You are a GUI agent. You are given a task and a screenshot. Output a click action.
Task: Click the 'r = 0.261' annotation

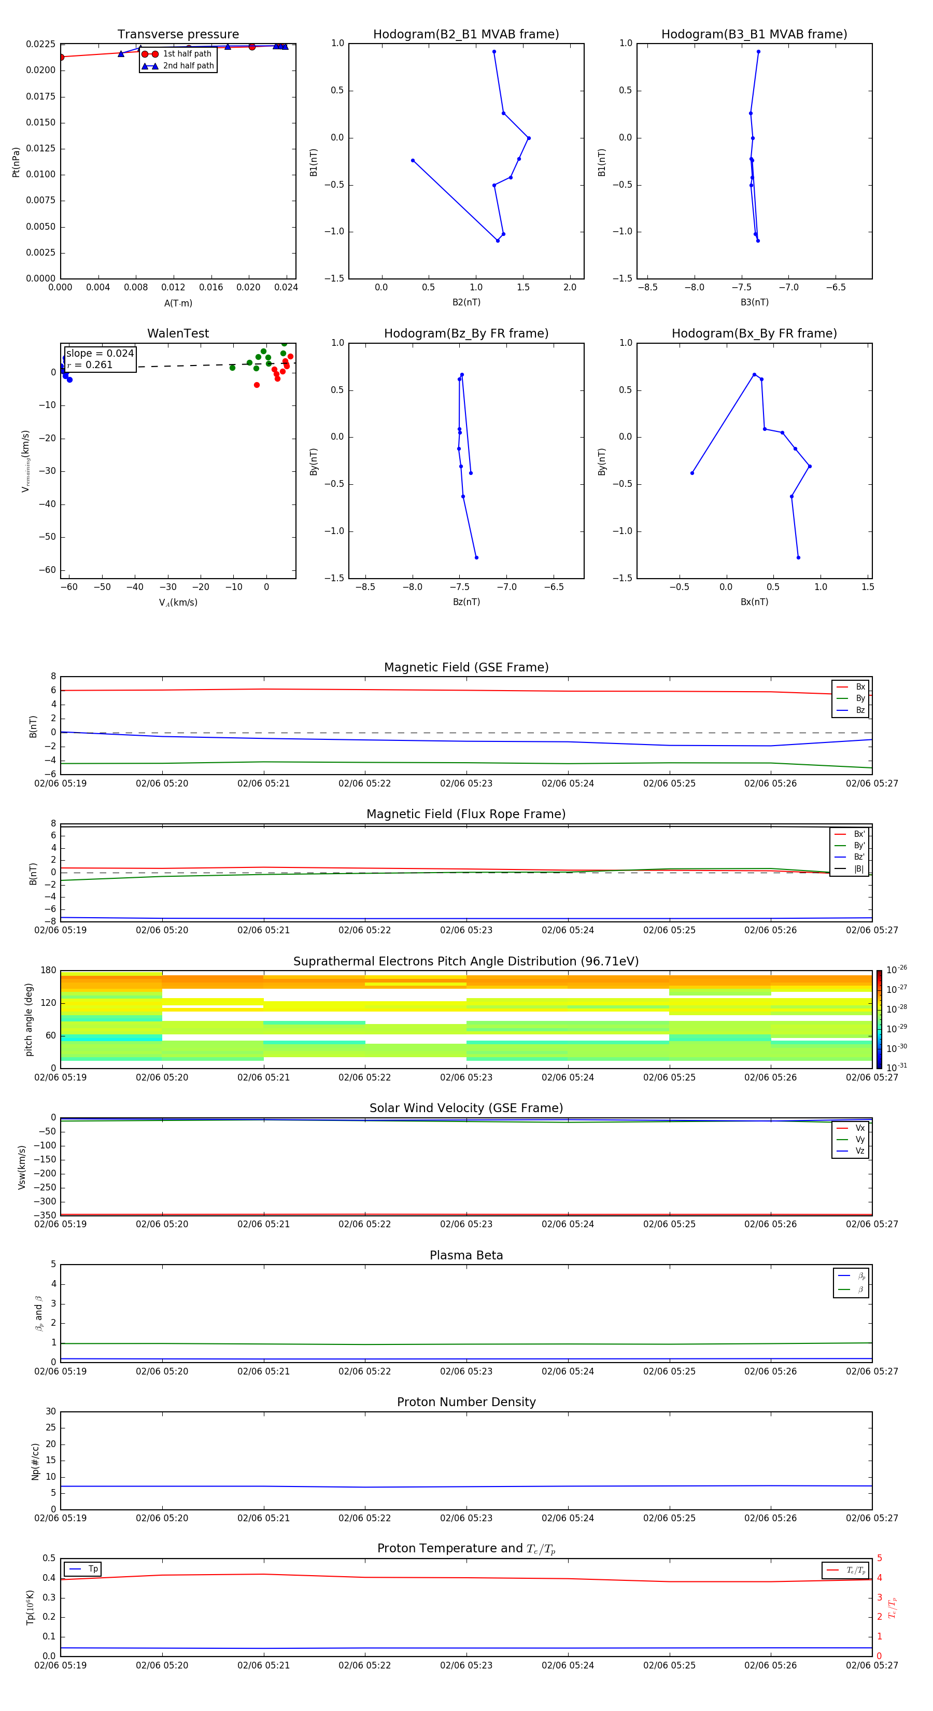point(90,364)
